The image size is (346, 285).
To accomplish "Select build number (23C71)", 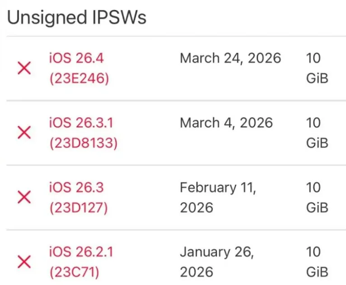I will pyautogui.click(x=75, y=272).
